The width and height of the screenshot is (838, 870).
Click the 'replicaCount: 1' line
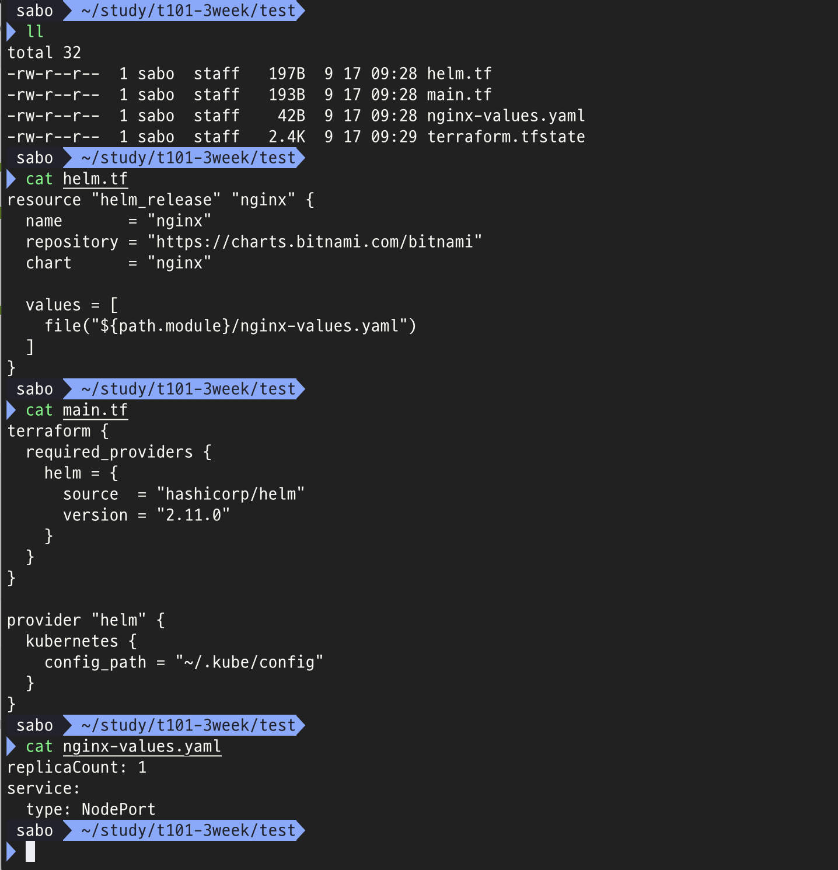tap(76, 767)
